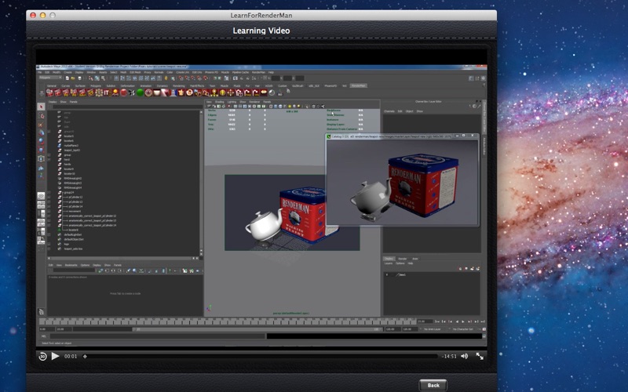Select RMSAreaLight4 in the Outliner
The width and height of the screenshot is (628, 392).
tap(72, 187)
